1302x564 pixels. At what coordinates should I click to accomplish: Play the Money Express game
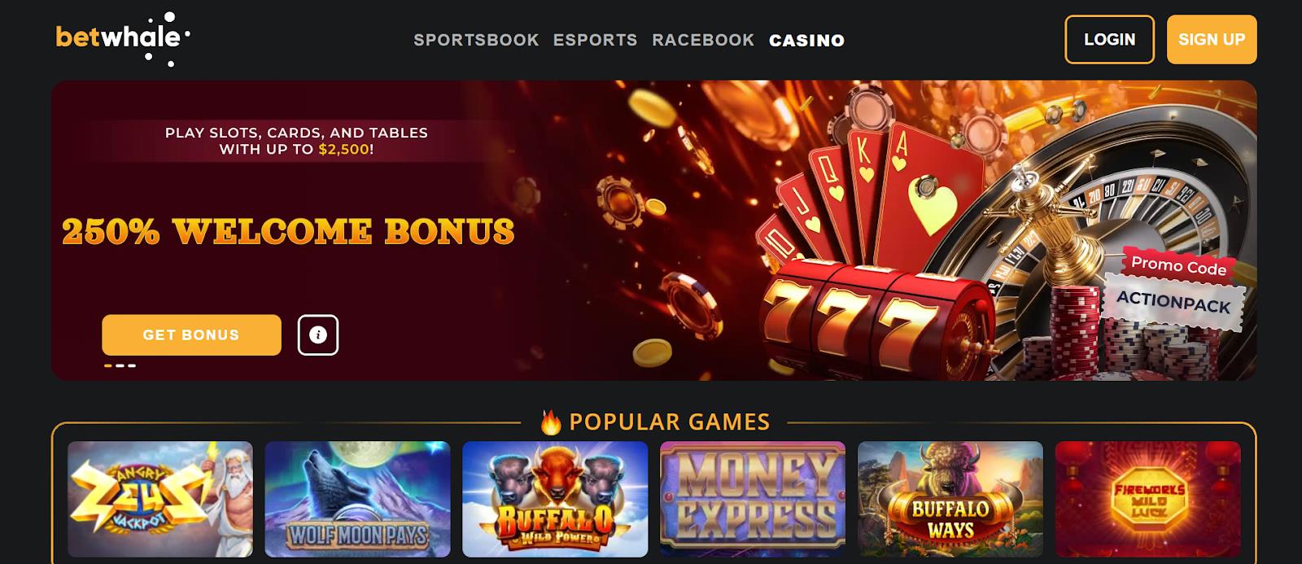[753, 499]
